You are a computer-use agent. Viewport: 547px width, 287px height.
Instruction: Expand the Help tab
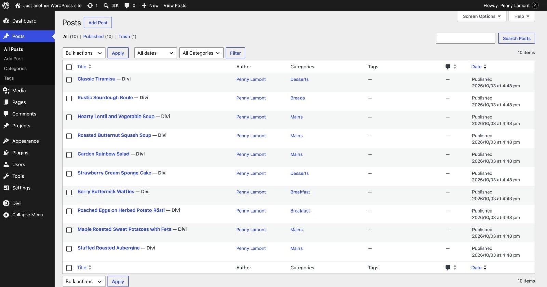[522, 16]
